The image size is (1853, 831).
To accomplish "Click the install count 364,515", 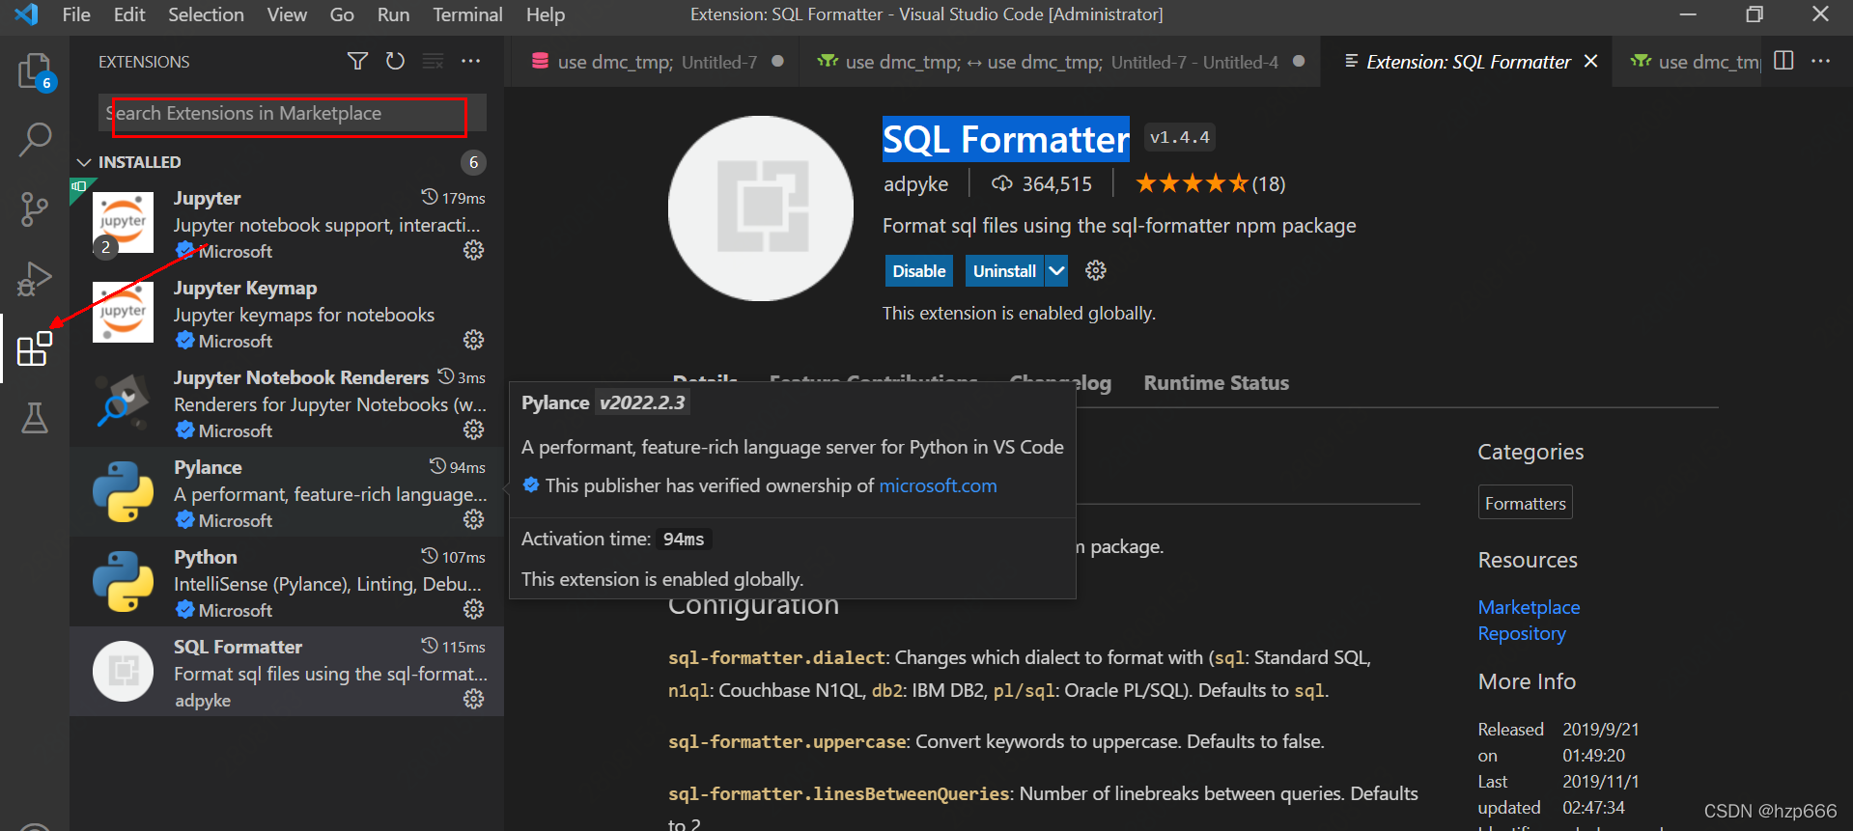I will click(1042, 183).
